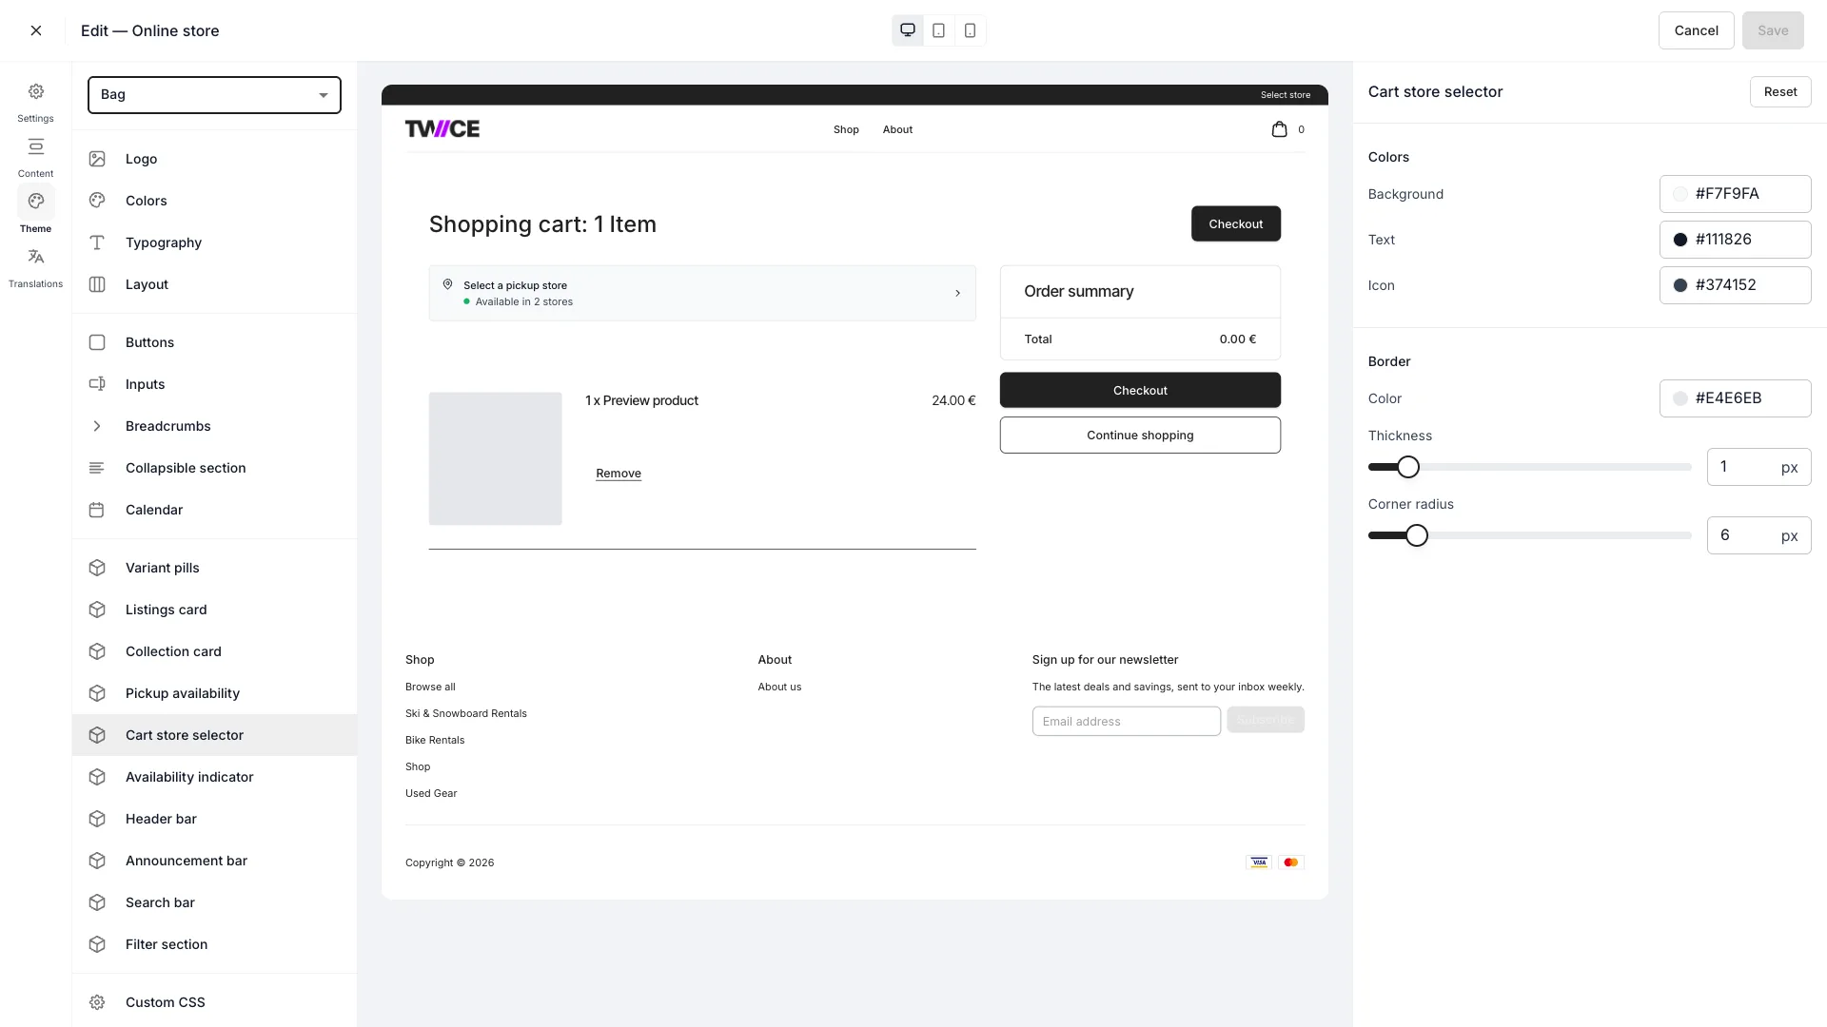Click the Background color swatch #F7F9FA
The width and height of the screenshot is (1827, 1027).
point(1680,194)
